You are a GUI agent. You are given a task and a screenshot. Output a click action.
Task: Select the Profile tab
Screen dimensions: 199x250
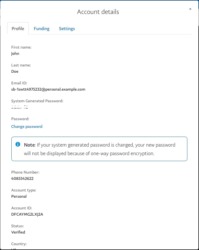point(18,28)
